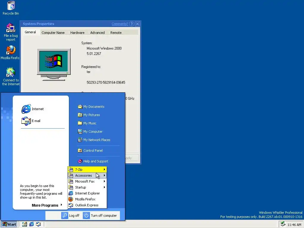
Task: Click the Log off button
Action: 70,216
